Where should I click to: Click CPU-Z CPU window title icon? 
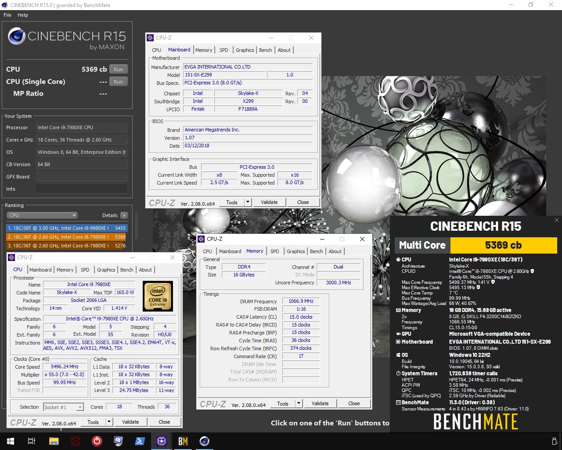(x=12, y=258)
